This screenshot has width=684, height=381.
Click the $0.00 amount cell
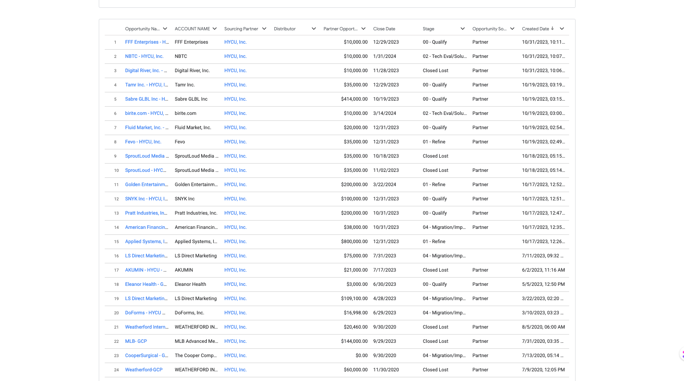pos(362,356)
